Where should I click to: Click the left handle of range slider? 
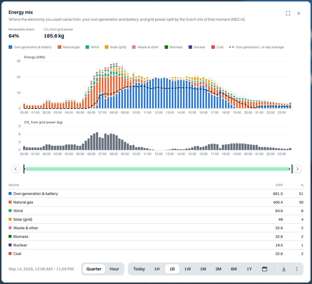click(x=24, y=169)
